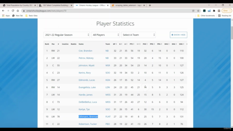233x131 pixels.
Task: Sort table by G goals column
Action: tap(121, 44)
